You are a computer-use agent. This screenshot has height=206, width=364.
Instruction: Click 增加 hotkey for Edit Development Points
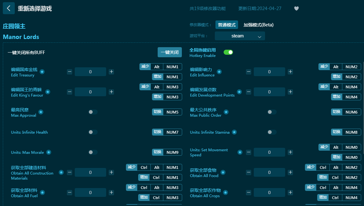tap(337, 97)
